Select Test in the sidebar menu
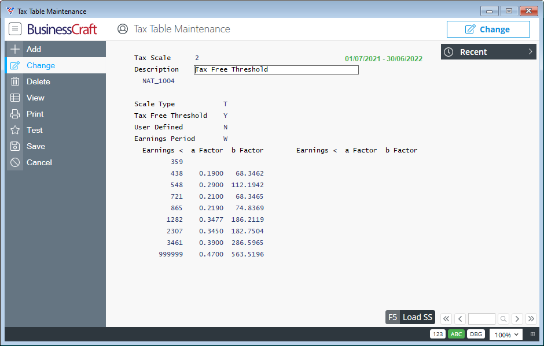 click(56, 130)
